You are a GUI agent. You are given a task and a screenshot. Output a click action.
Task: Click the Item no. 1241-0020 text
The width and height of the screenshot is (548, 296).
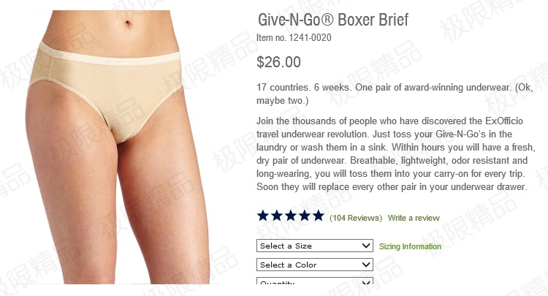click(294, 37)
